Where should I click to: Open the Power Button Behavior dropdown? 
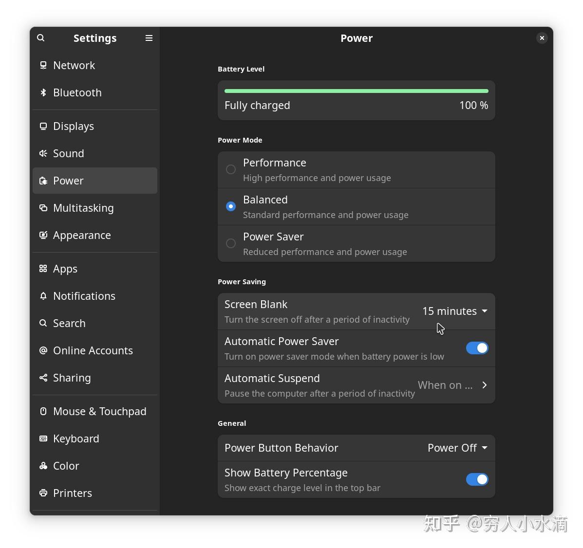pos(457,448)
